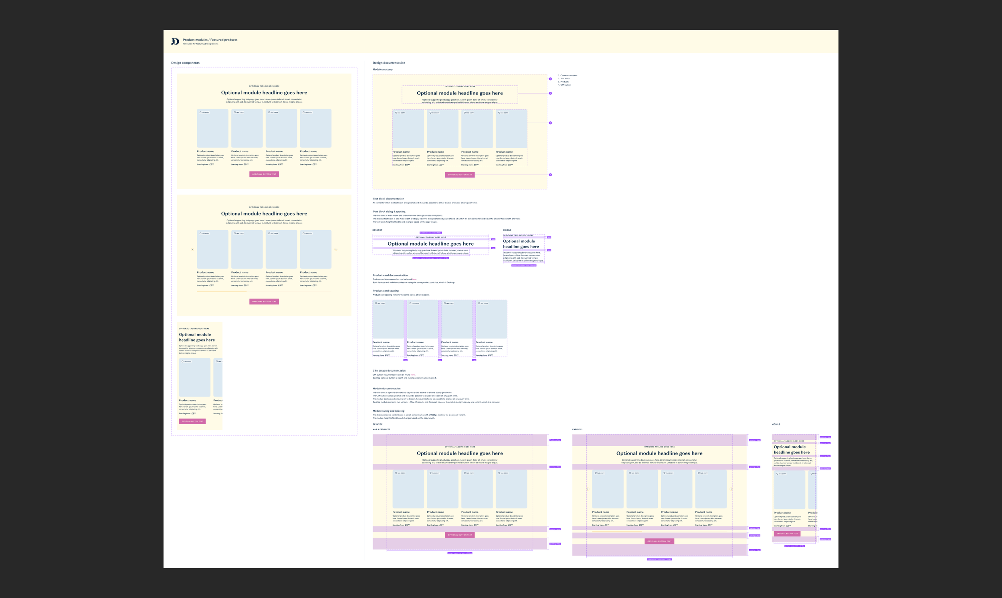Toggle the TAG COPY heart in the module anatomy card
This screenshot has height=598, width=1002.
click(x=396, y=113)
